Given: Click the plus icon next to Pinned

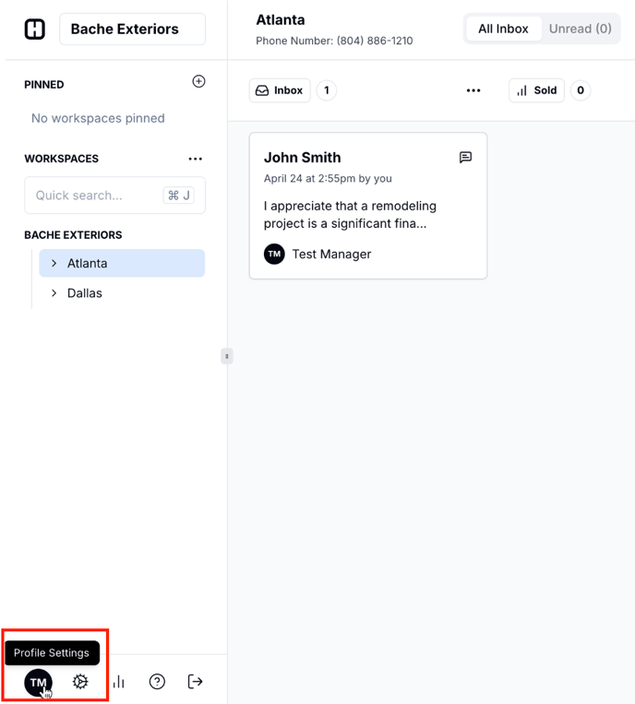Looking at the screenshot, I should coord(198,82).
